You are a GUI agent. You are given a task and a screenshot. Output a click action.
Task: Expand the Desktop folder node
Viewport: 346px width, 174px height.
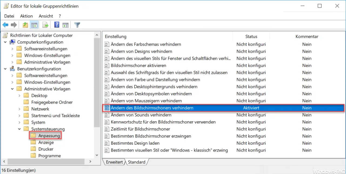pyautogui.click(x=19, y=95)
